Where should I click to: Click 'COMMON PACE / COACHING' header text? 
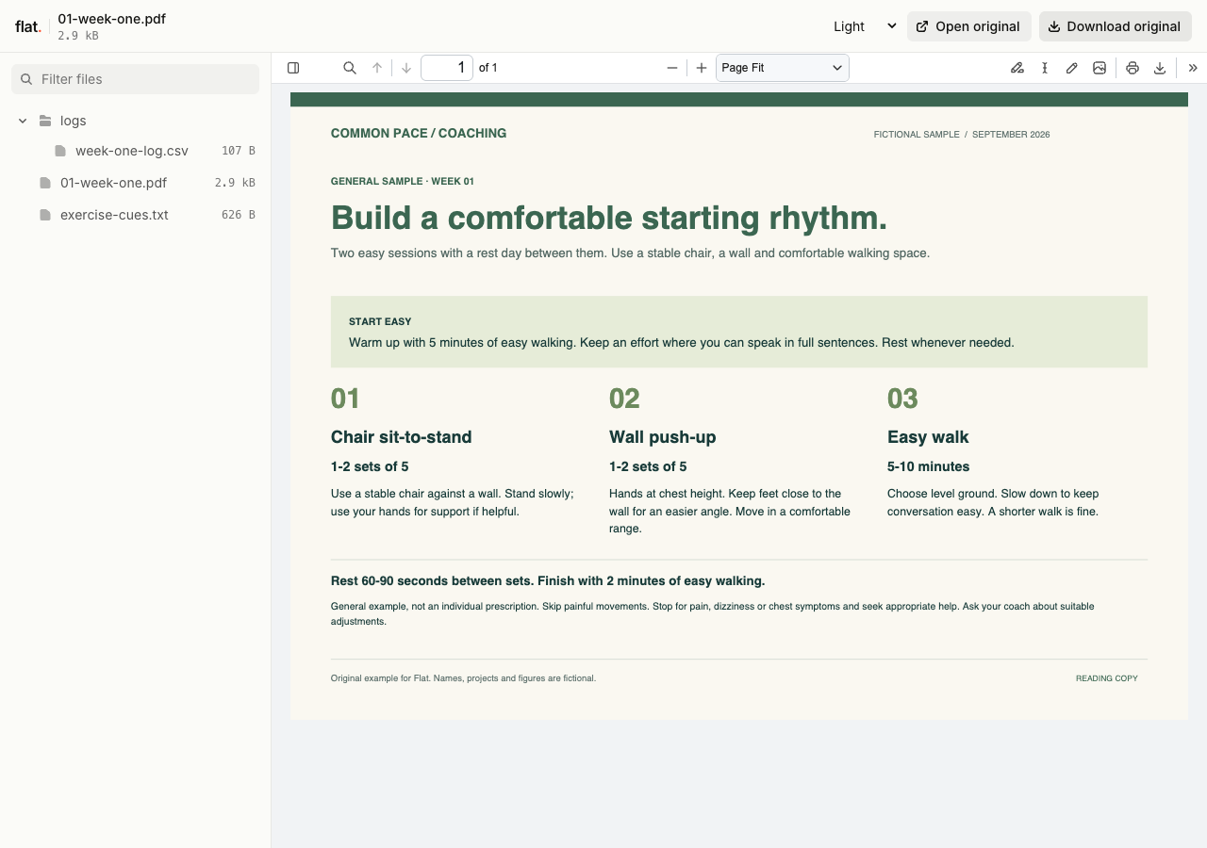(419, 134)
